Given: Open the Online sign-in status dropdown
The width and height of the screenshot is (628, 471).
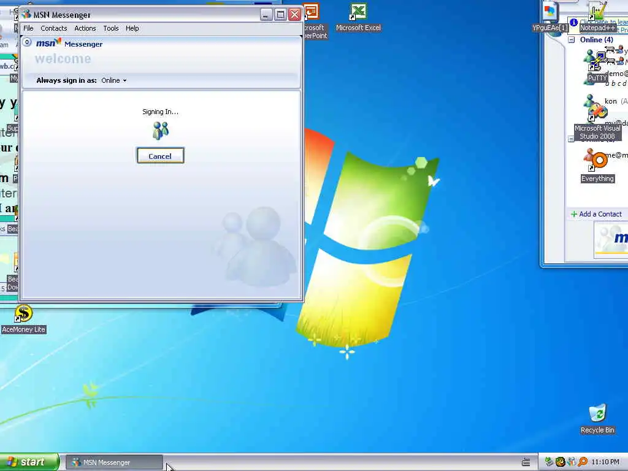Looking at the screenshot, I should point(113,80).
